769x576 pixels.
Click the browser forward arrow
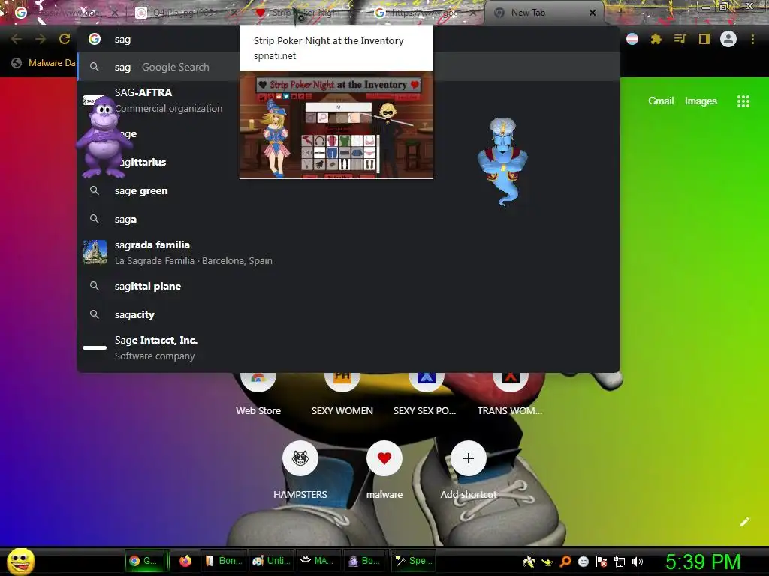point(41,39)
